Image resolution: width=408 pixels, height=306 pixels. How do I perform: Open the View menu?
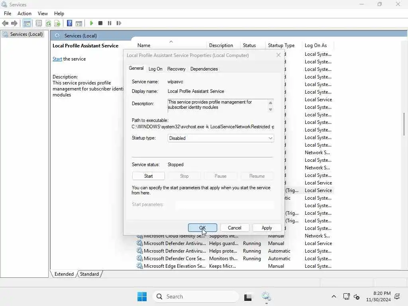(43, 13)
